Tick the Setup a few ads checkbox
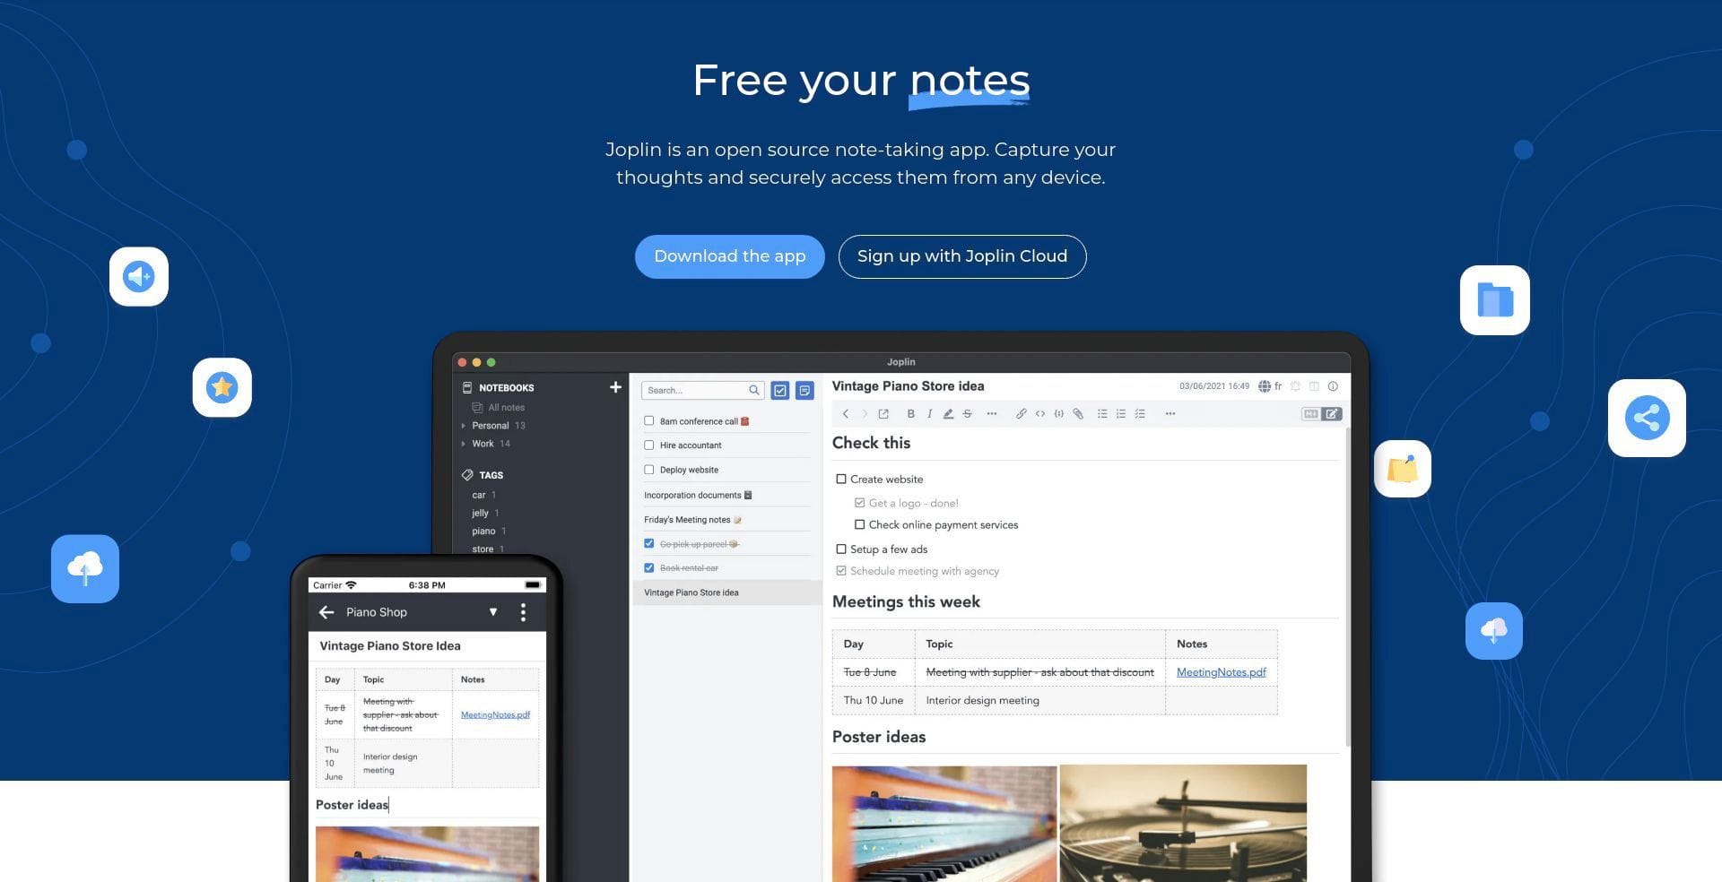 [x=841, y=549]
